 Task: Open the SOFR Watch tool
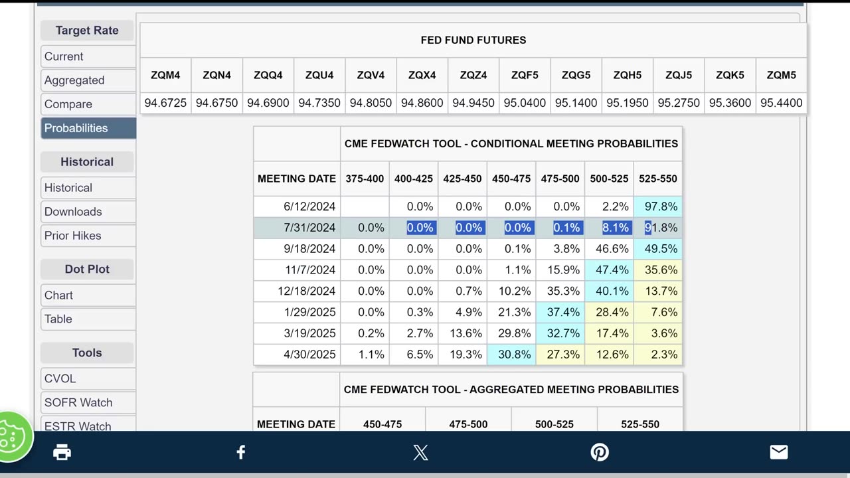[x=88, y=402]
